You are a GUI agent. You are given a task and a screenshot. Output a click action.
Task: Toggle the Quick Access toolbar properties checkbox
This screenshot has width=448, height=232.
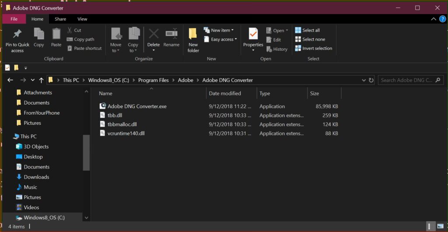pos(7,68)
